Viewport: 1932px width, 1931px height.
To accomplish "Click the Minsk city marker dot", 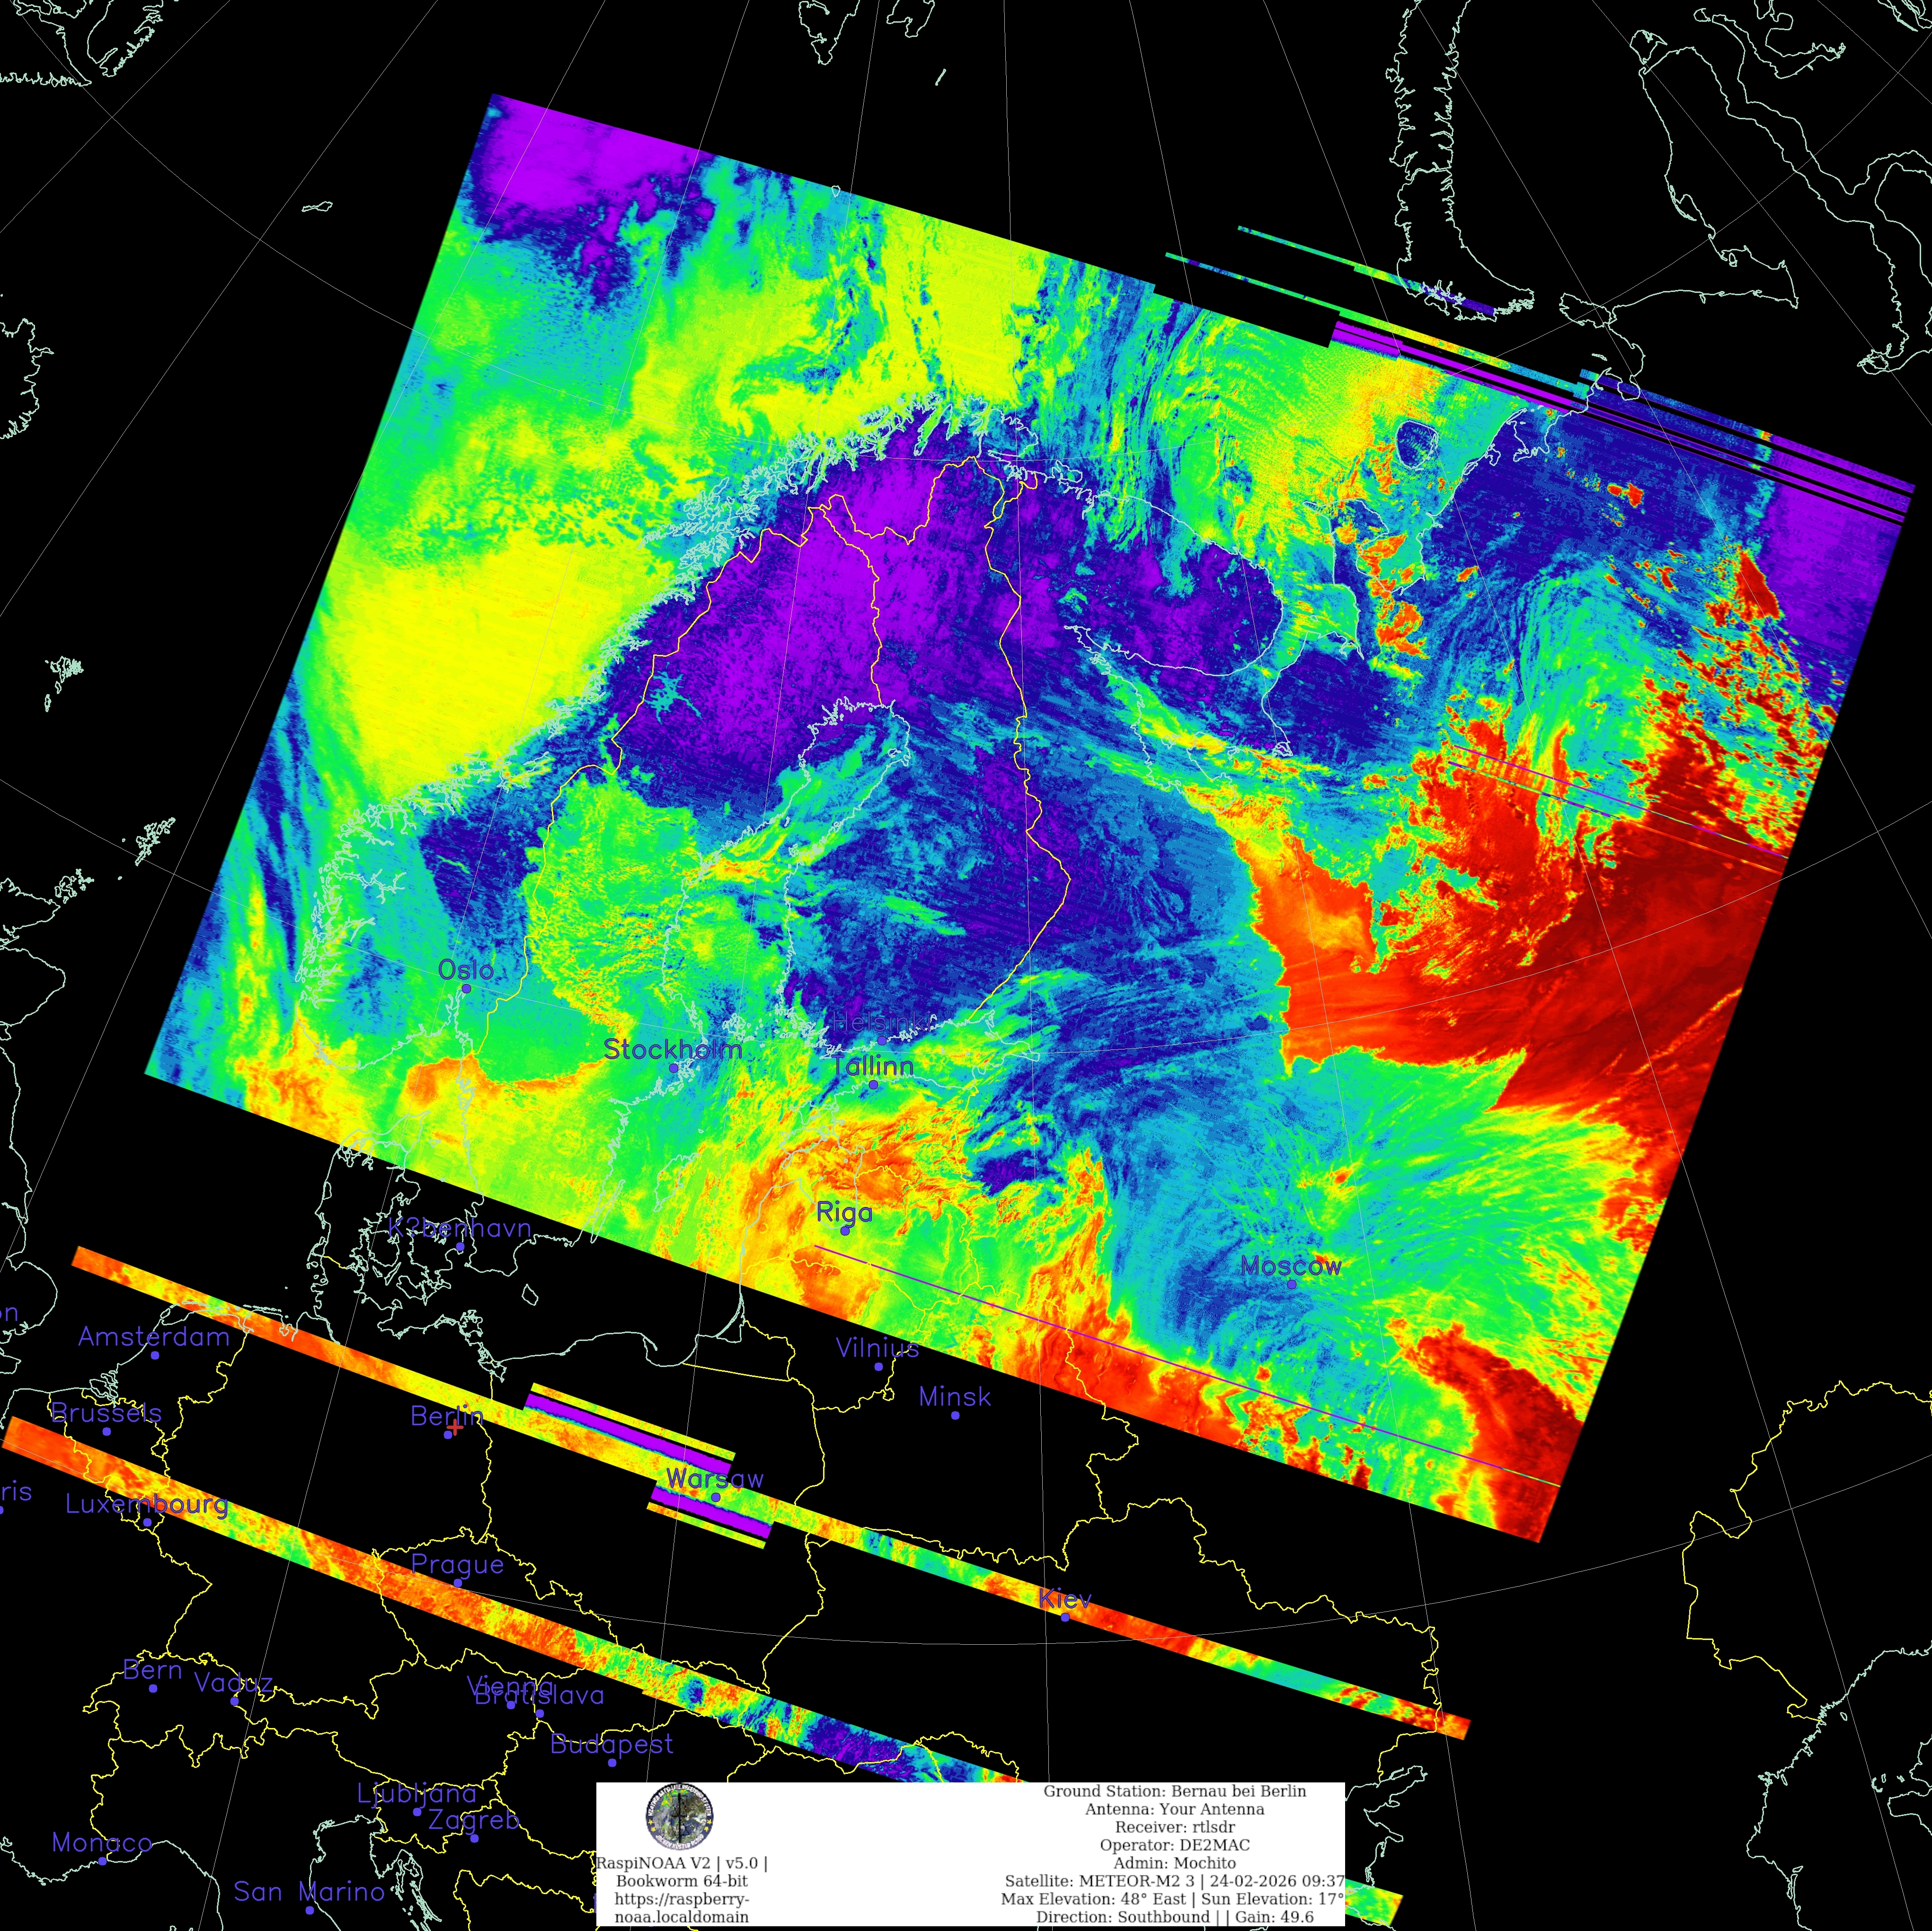I will pyautogui.click(x=955, y=1415).
